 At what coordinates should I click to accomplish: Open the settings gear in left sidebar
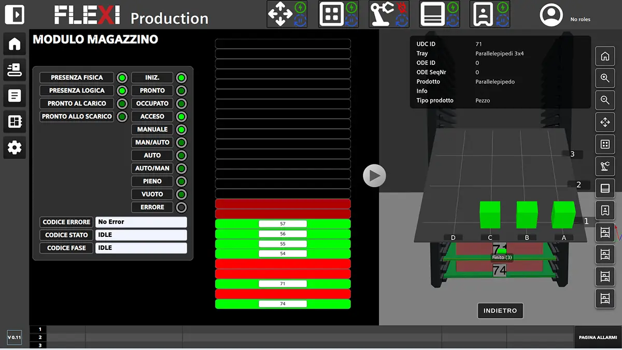point(15,148)
